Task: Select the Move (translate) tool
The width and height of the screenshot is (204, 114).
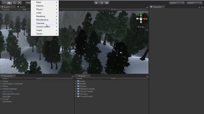Action: 9,3
